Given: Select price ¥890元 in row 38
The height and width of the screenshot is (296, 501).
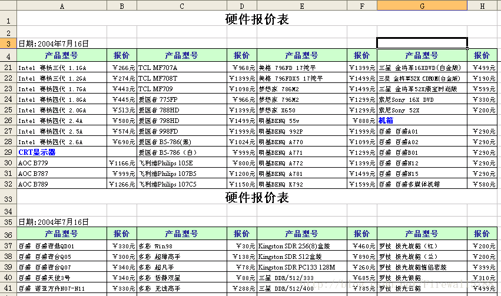Looking at the screenshot, I should (x=362, y=257).
